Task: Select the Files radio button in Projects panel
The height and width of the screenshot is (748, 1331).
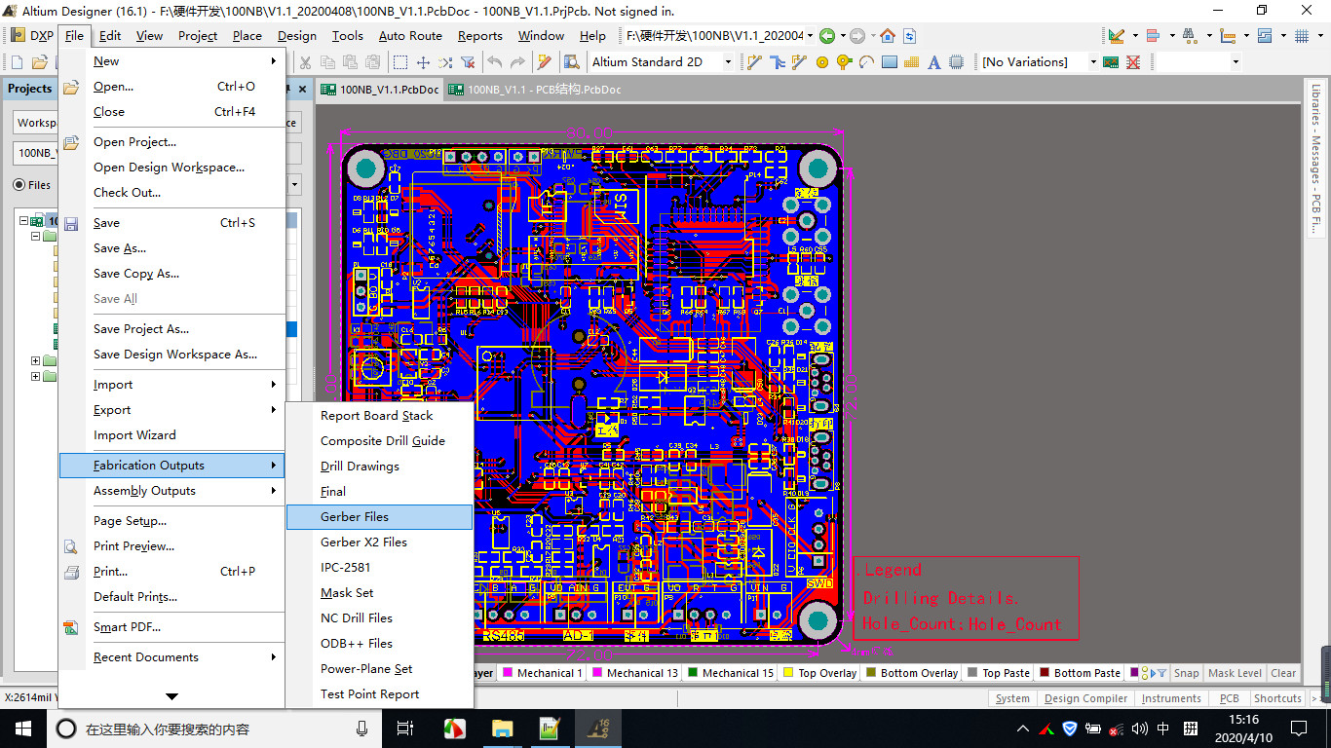Action: tap(19, 185)
